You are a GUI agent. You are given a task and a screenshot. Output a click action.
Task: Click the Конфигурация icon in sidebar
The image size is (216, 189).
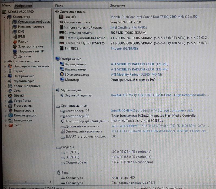click(11, 115)
